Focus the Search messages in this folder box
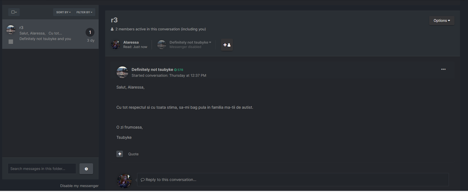Viewport: 468px width, 192px height. coord(42,169)
